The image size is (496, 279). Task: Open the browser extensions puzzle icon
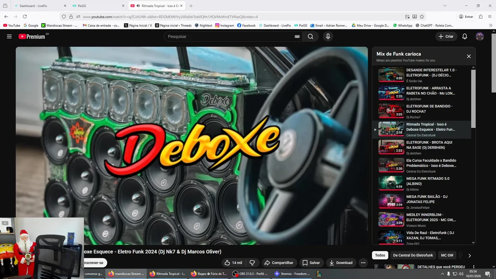click(480, 17)
